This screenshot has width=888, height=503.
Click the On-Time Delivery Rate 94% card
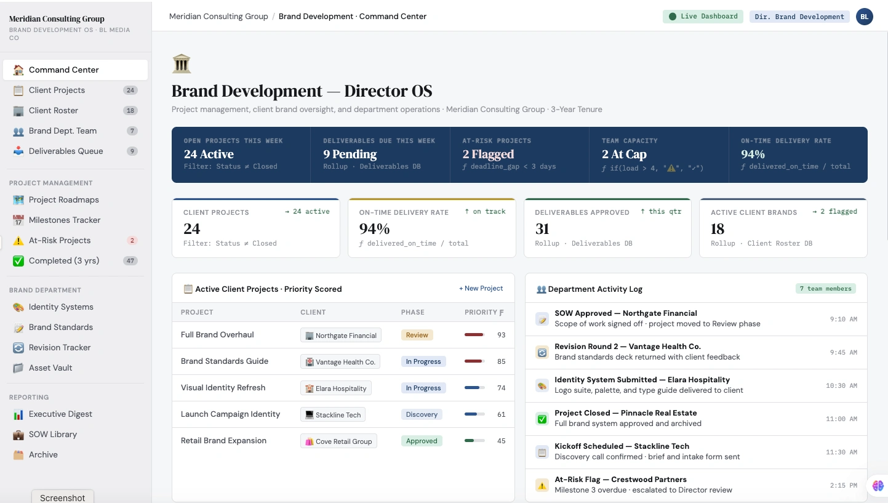(431, 228)
